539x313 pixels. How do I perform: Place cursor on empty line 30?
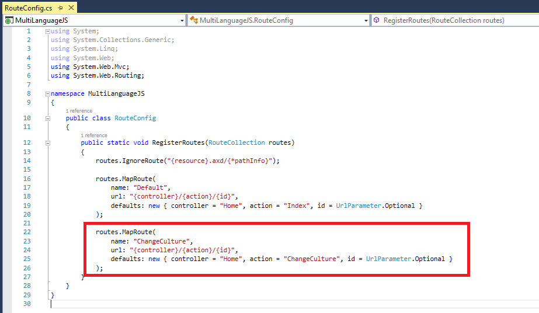175,304
